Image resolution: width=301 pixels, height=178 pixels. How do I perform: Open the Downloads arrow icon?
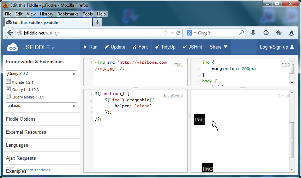253,33
